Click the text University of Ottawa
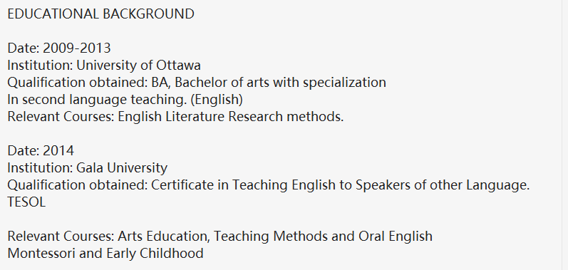 138,66
